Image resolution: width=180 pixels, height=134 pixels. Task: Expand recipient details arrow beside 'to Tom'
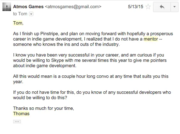point(31,14)
